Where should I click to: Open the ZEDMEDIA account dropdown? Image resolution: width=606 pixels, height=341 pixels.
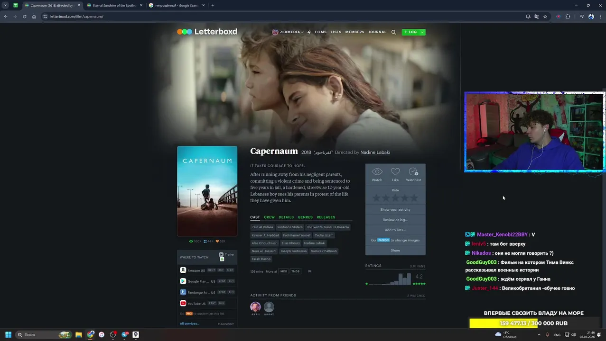click(288, 32)
